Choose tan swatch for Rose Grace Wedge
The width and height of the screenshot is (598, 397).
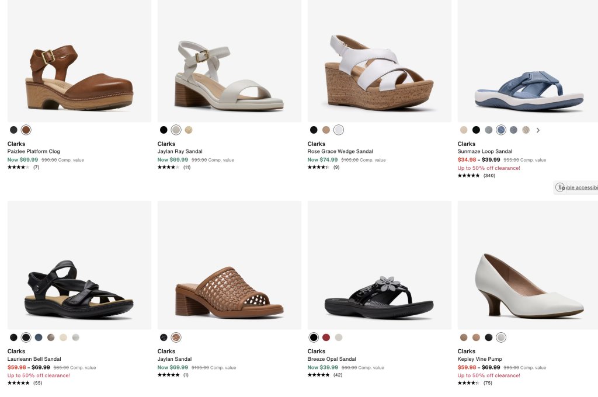326,130
